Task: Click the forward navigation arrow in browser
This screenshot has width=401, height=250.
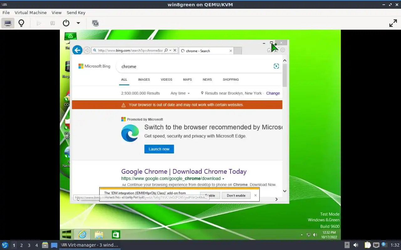Action: click(x=87, y=50)
